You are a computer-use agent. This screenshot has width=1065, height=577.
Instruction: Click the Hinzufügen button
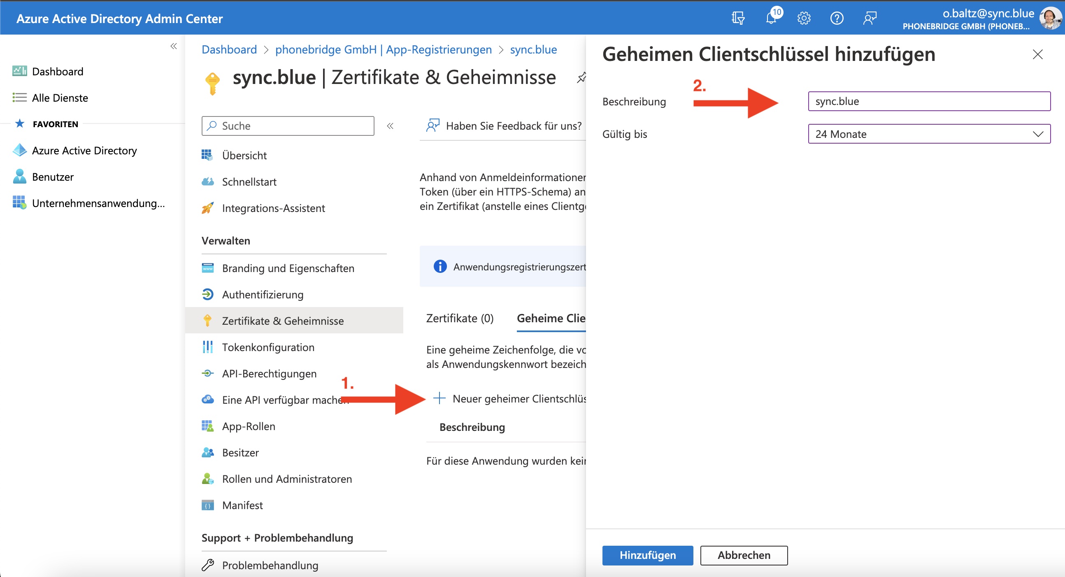[647, 555]
